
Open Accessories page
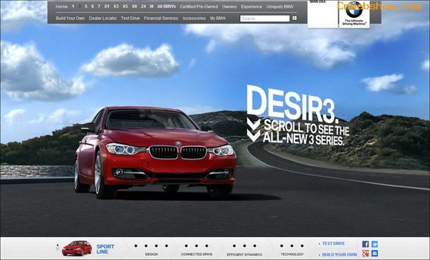click(194, 18)
